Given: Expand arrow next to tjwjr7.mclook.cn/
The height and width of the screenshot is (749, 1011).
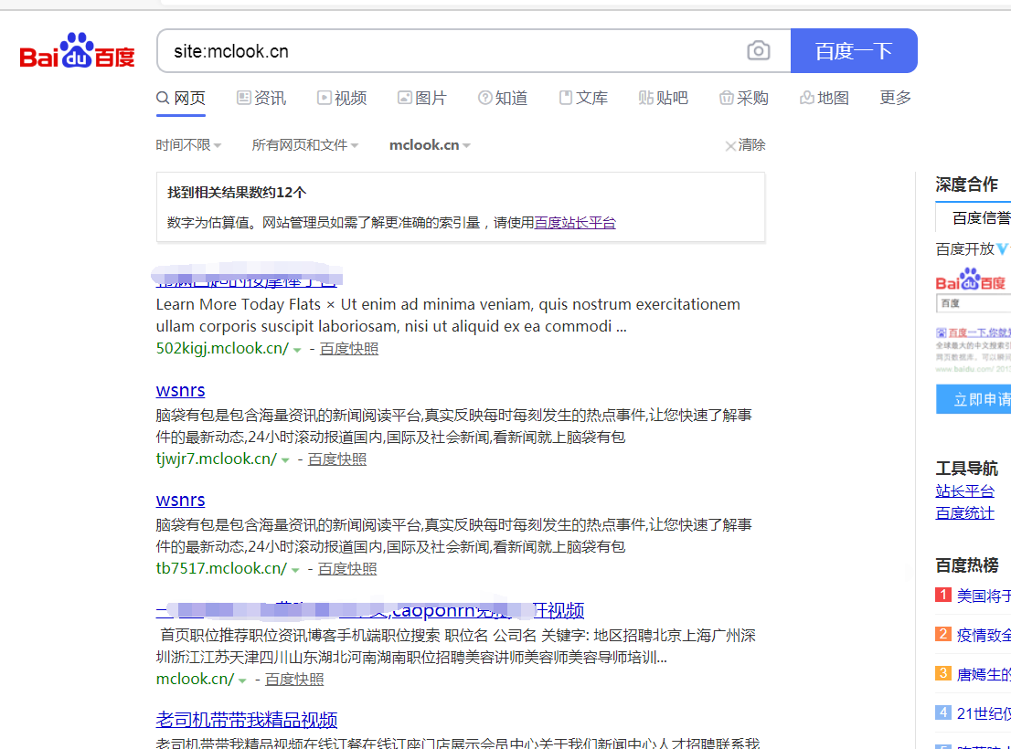Looking at the screenshot, I should point(285,460).
